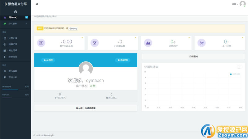Click the profile avatar above 欢迎您
The image size is (248, 139).
coord(86,68)
